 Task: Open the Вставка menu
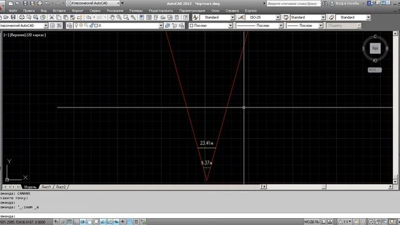tap(59, 11)
